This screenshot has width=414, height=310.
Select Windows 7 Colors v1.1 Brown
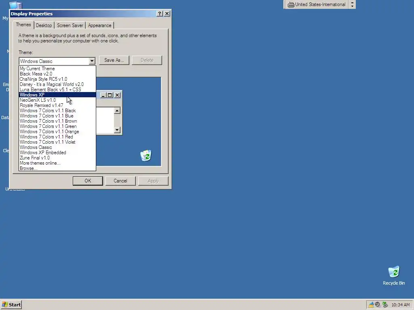[x=57, y=121]
